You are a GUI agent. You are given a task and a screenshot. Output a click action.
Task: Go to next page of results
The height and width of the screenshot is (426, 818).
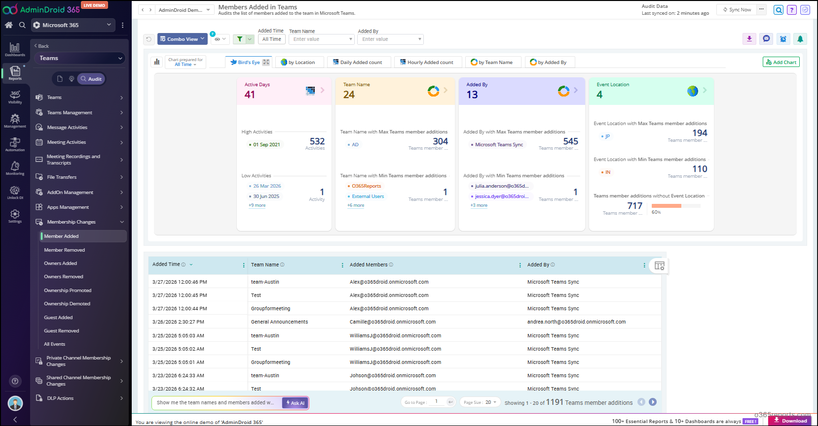pos(653,402)
